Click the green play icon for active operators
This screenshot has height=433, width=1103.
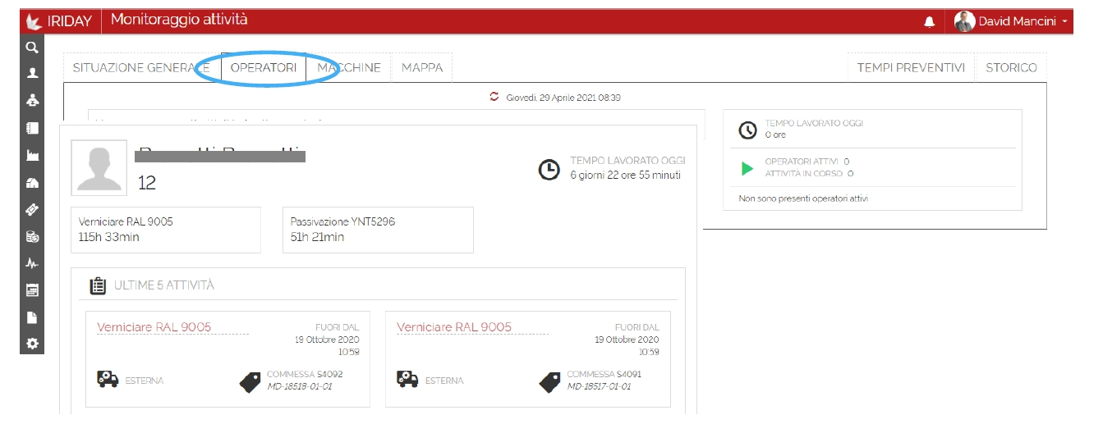[747, 168]
